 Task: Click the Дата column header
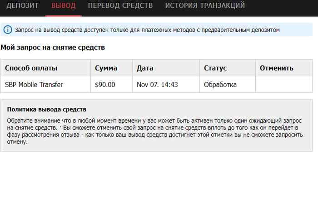166,68
